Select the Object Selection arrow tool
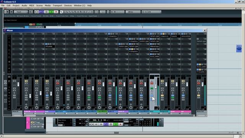The height and width of the screenshot is (138, 245). coord(61,12)
